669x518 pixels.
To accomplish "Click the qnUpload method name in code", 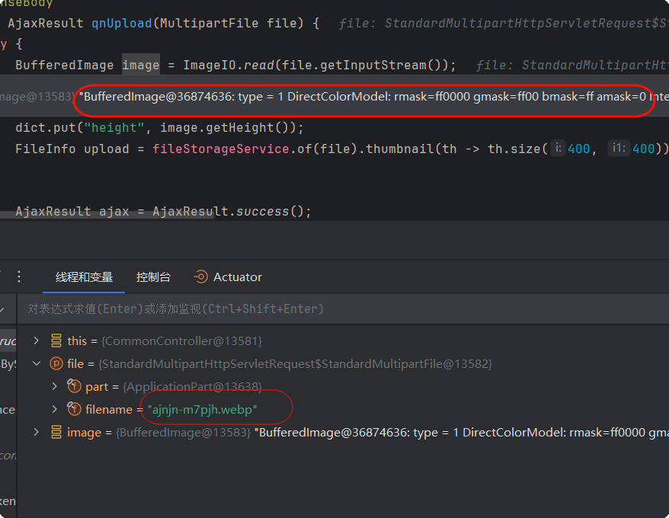I will [122, 23].
